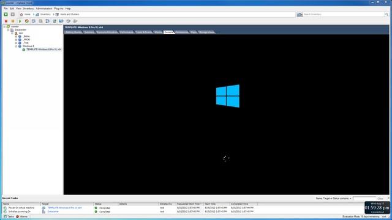Click the Search Inventory input field

344,15
